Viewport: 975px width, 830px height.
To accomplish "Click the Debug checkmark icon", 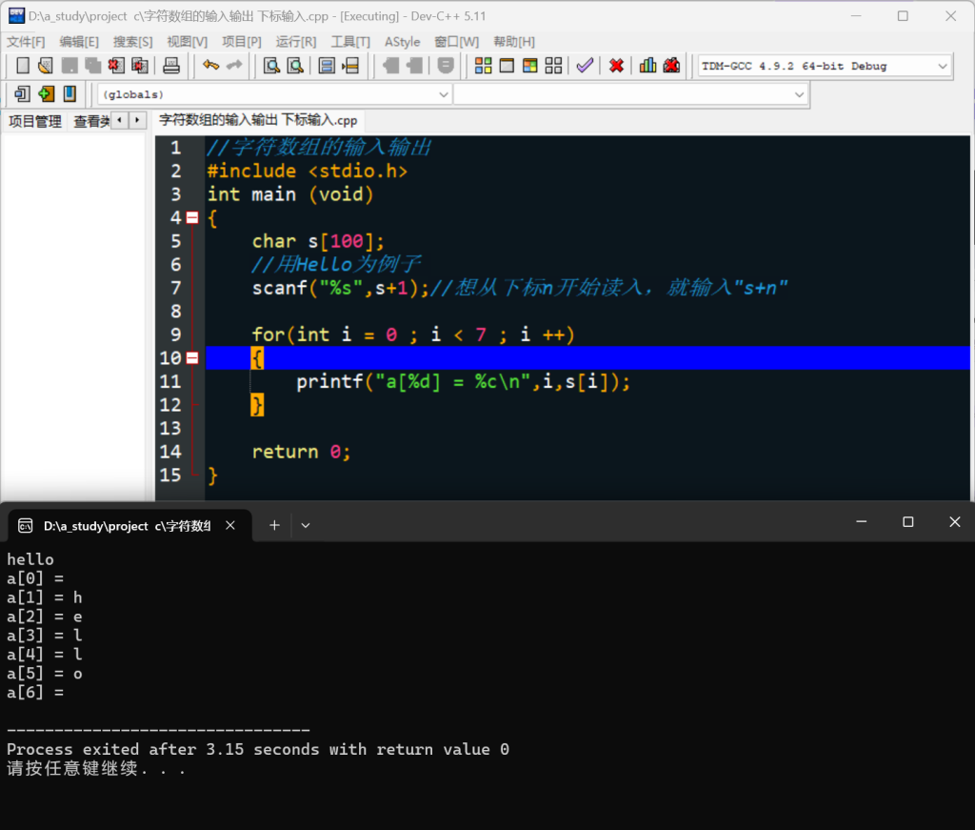I will (x=585, y=66).
